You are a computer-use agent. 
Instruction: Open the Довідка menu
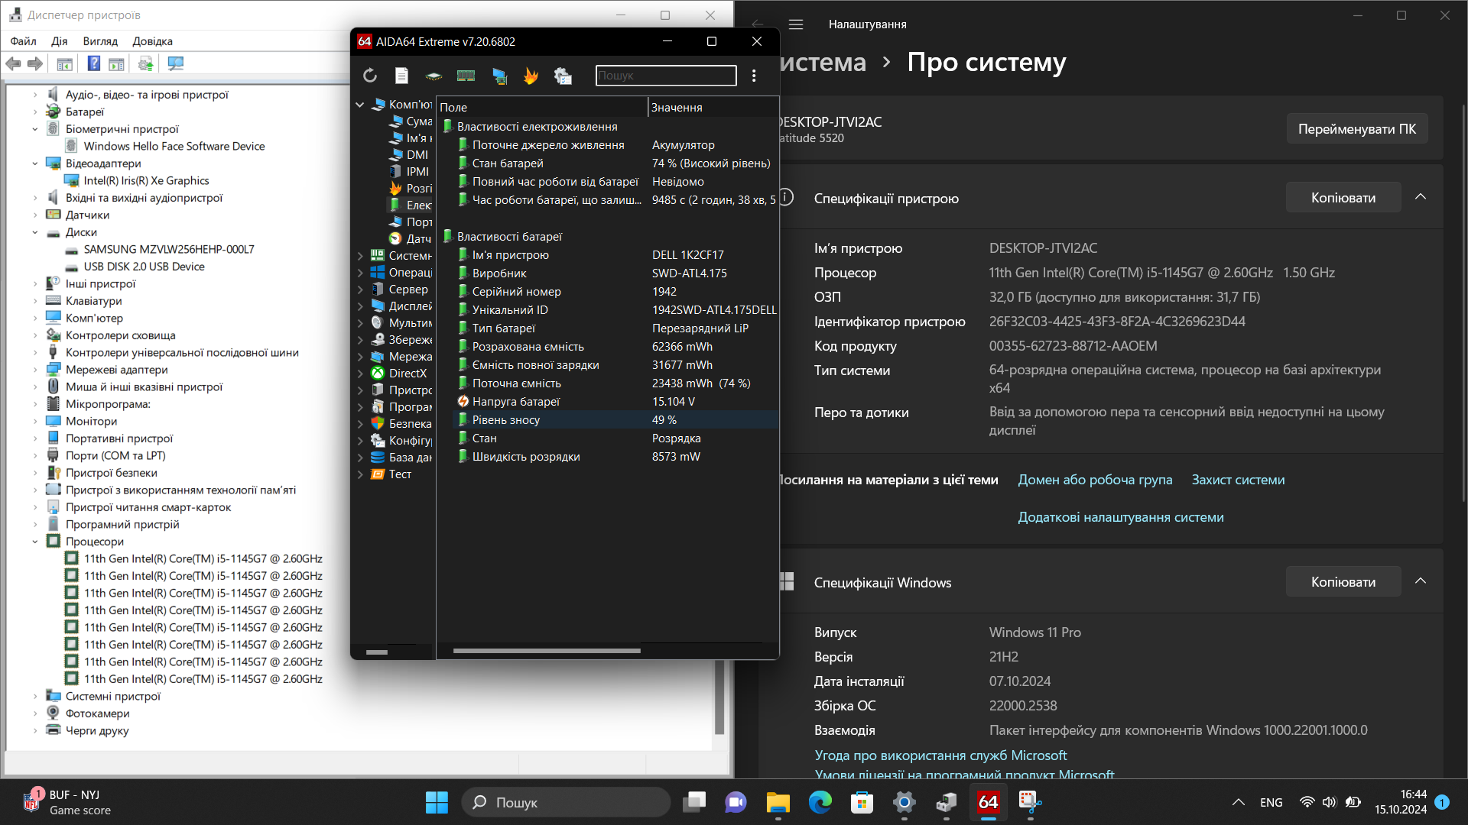pyautogui.click(x=152, y=41)
